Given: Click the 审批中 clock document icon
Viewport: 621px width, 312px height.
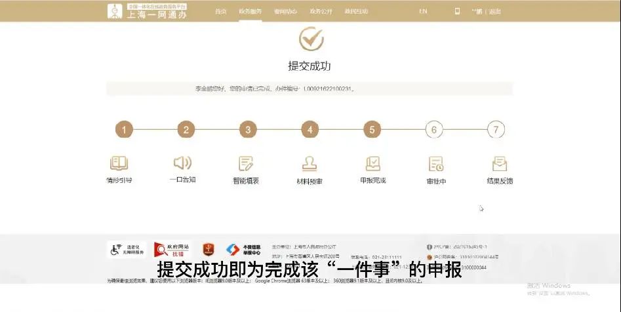Looking at the screenshot, I should pos(435,163).
